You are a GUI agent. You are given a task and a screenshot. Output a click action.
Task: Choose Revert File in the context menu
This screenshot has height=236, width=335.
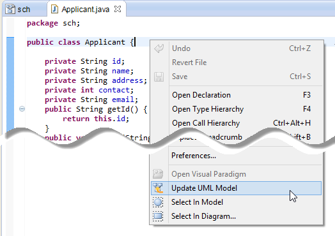(237, 63)
